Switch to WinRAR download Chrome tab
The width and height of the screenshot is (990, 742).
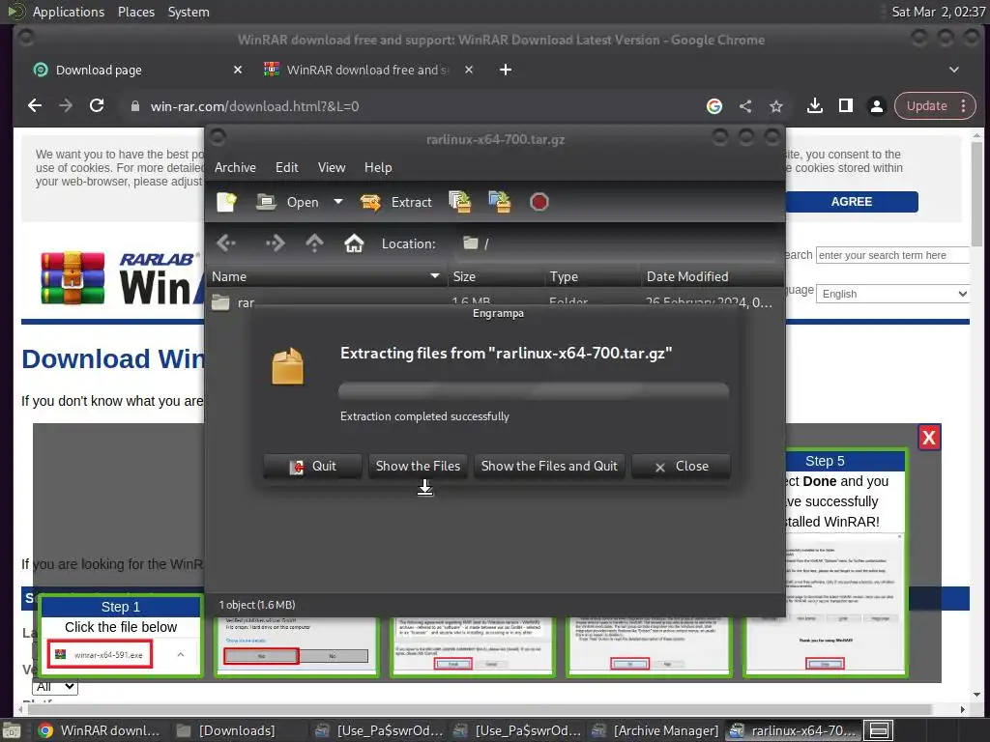366,70
